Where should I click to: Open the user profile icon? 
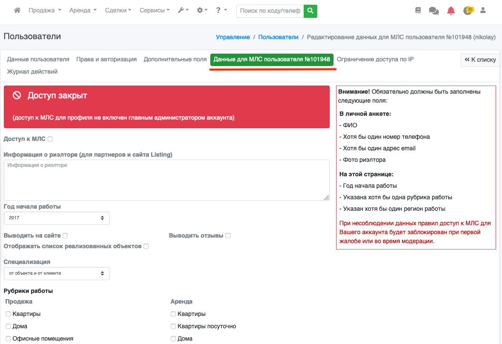pyautogui.click(x=483, y=10)
